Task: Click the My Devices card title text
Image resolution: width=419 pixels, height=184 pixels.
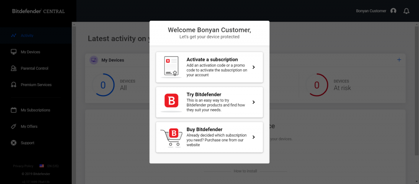Action: (113, 60)
